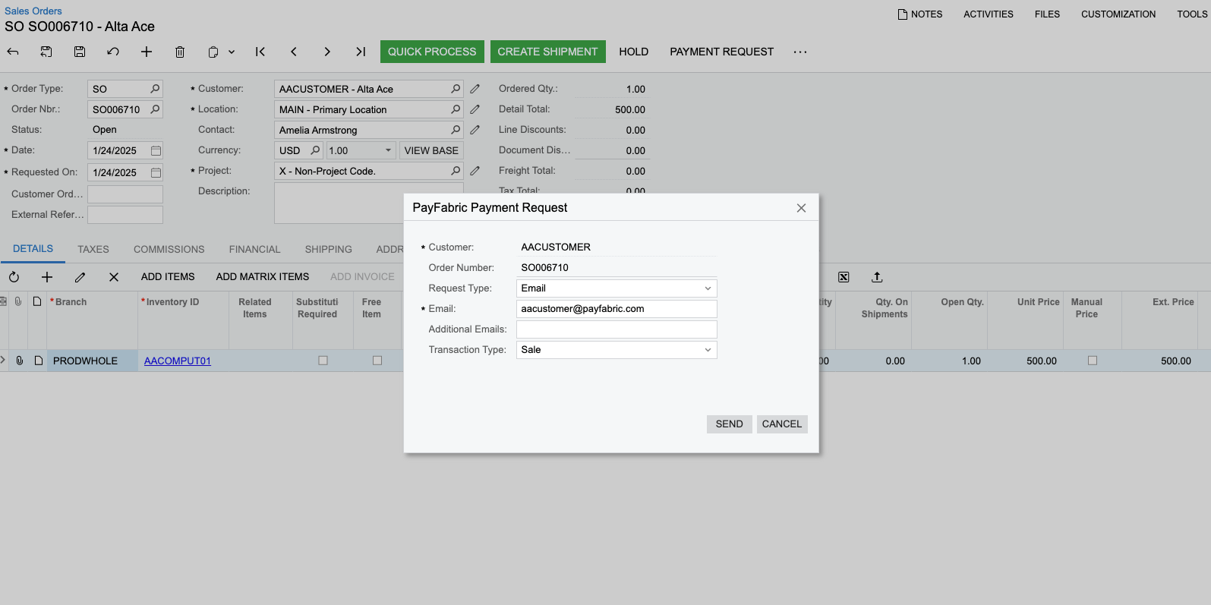This screenshot has width=1211, height=605.
Task: Search Order Type with magnifier icon
Action: coord(155,89)
